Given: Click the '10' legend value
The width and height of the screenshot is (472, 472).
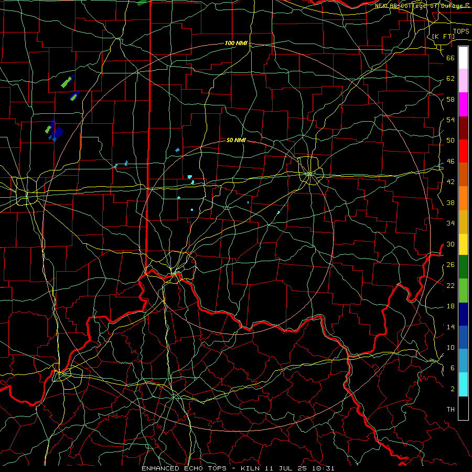Looking at the screenshot, I should pos(450,347).
